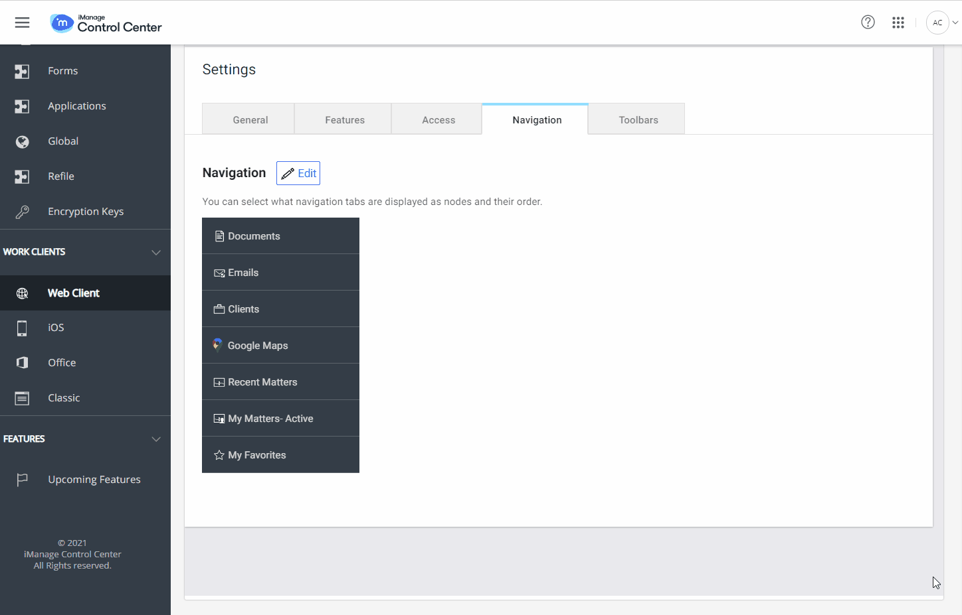Switch to the General tab
The height and width of the screenshot is (615, 962).
coord(250,119)
